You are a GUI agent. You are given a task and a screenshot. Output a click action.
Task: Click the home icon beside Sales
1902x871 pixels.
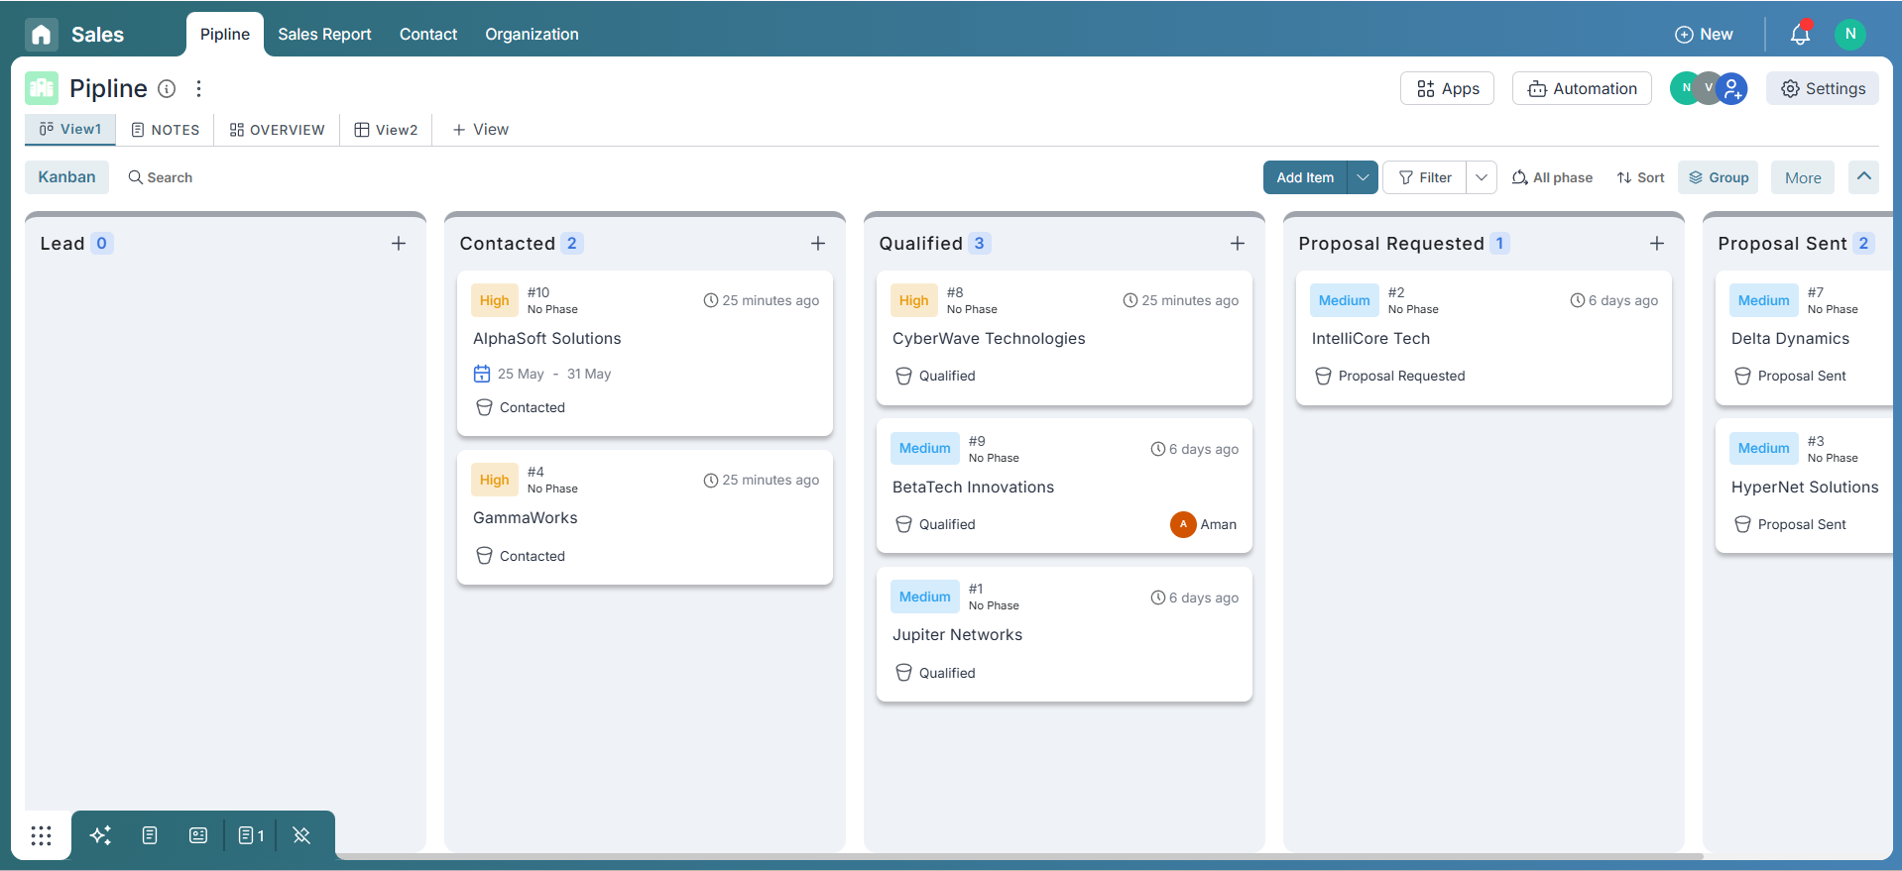pyautogui.click(x=42, y=35)
